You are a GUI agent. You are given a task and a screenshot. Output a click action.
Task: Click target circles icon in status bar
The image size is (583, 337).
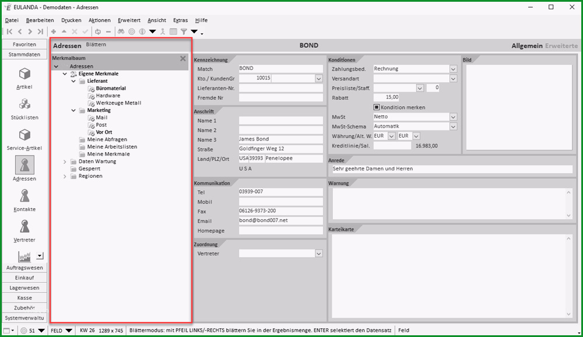point(24,331)
